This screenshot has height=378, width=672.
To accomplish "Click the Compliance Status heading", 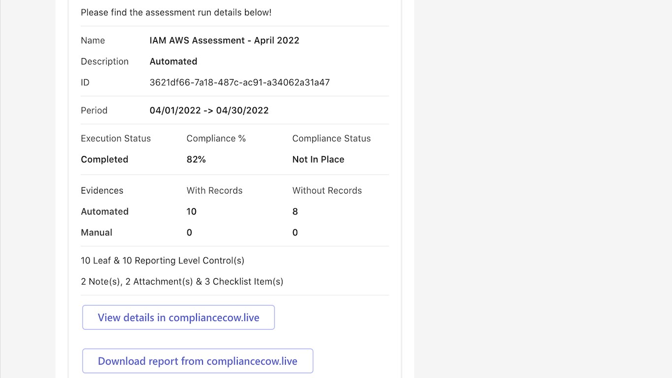I will [332, 138].
